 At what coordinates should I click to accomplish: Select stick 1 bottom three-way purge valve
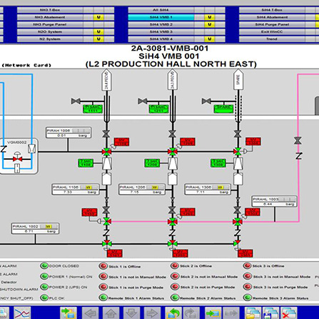click(106, 243)
